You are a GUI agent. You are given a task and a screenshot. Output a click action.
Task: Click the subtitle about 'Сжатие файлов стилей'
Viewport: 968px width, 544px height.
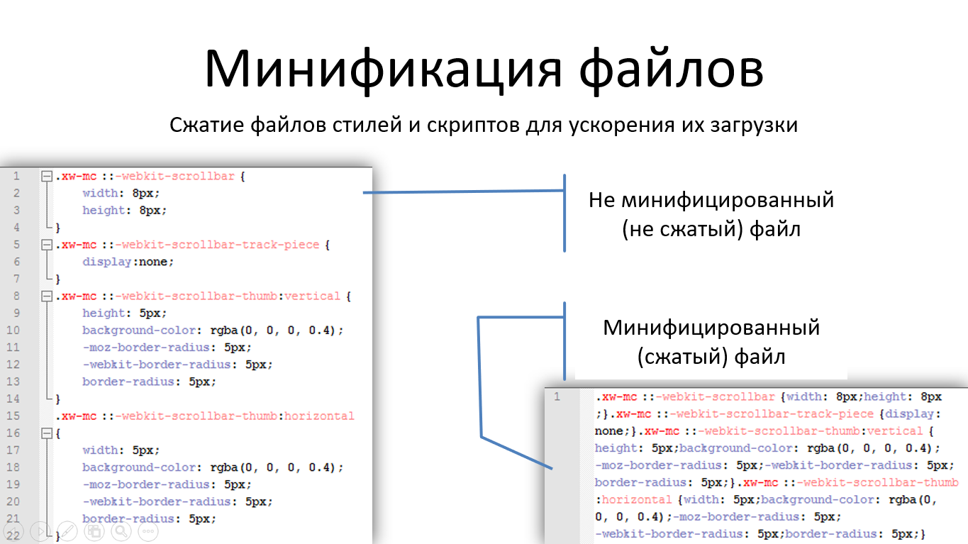click(484, 126)
